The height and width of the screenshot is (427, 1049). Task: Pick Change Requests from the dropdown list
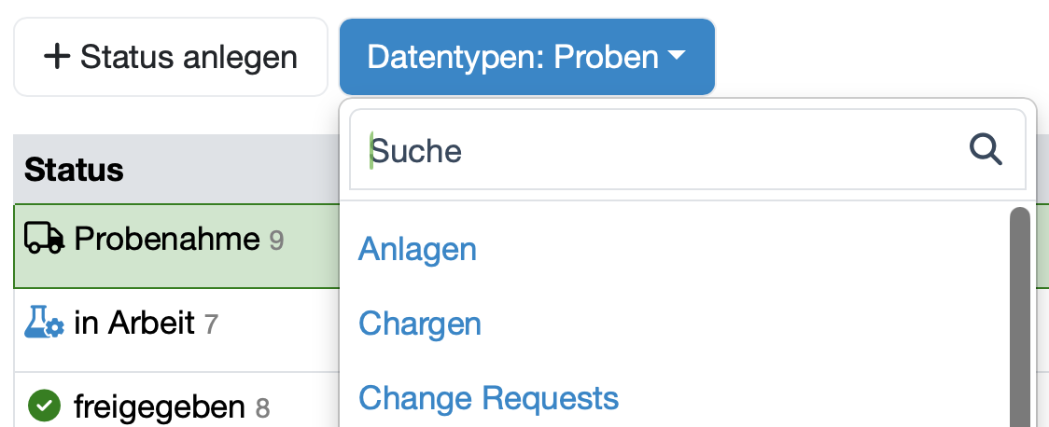coord(488,398)
